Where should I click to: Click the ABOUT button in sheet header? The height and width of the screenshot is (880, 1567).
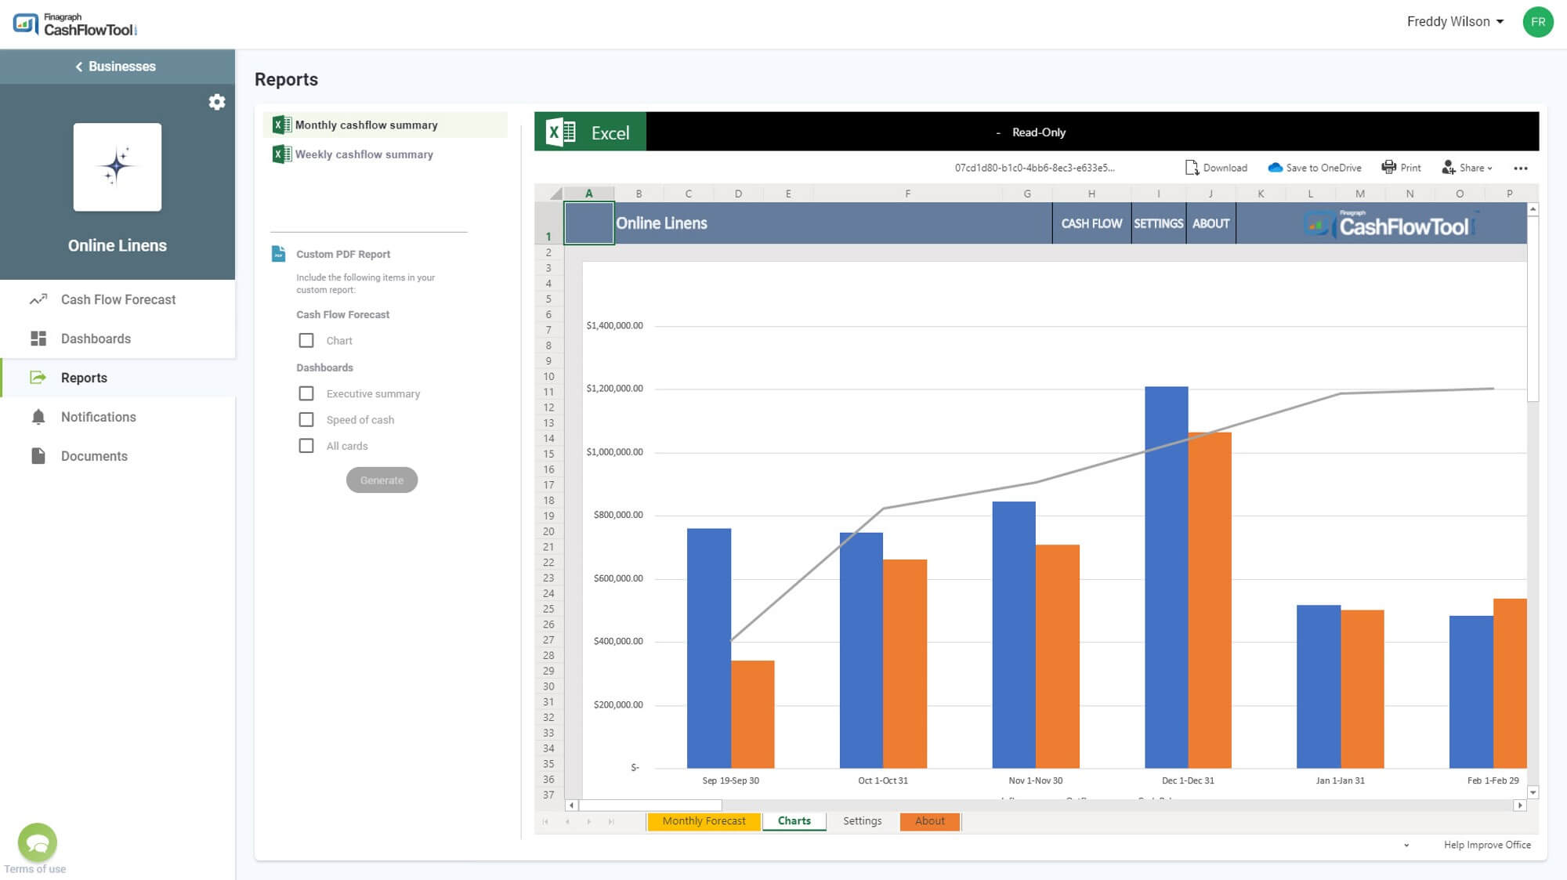tap(1211, 223)
